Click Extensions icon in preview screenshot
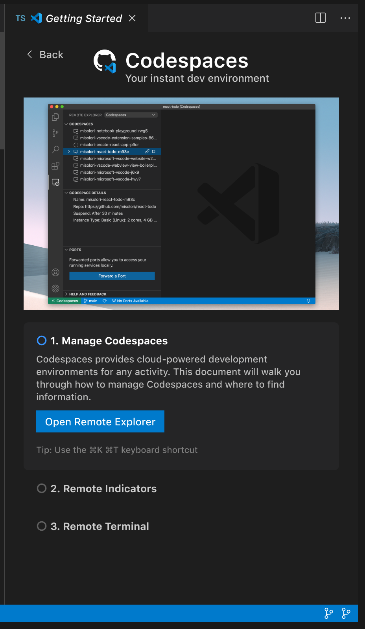The image size is (365, 629). coord(55,166)
